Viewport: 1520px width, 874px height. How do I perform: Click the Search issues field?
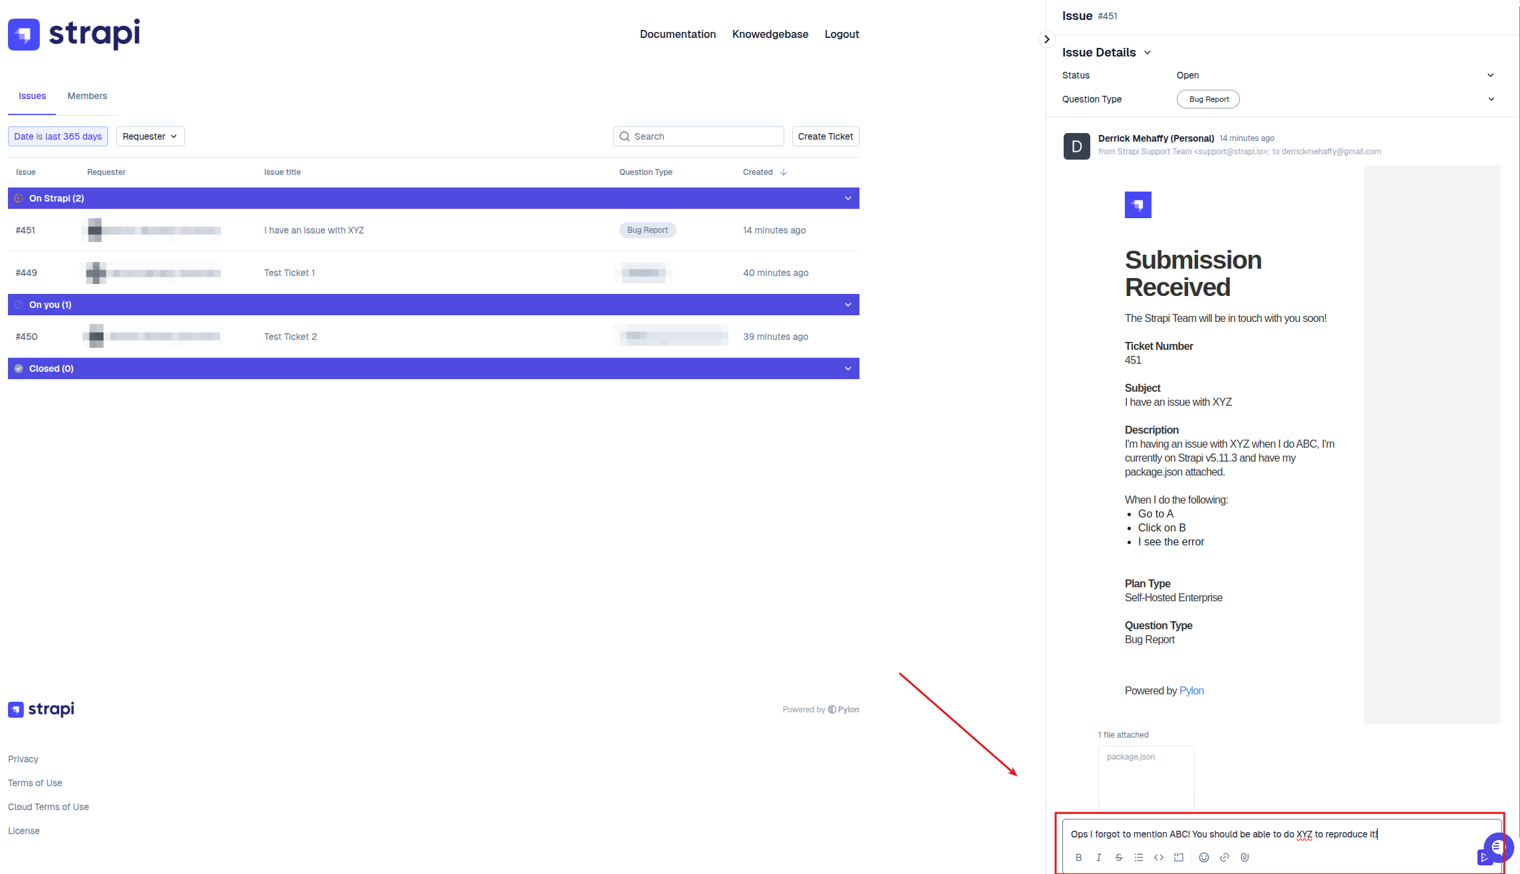[x=698, y=136]
